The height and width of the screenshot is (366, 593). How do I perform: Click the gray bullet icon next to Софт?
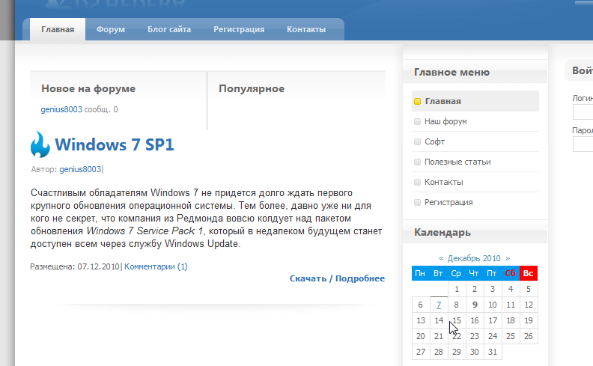[x=418, y=141]
